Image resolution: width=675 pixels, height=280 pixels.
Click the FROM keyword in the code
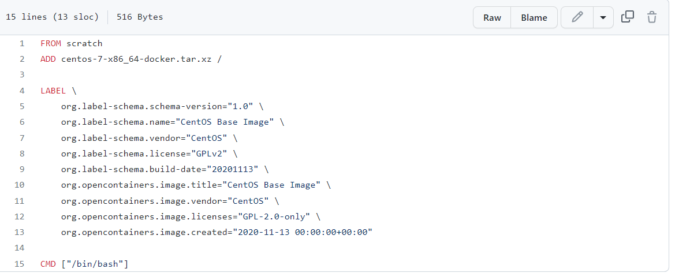51,43
